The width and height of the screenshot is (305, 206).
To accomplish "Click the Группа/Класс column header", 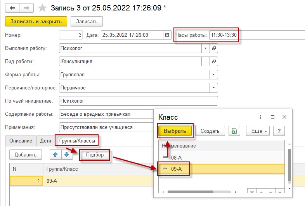I will pyautogui.click(x=98, y=169).
